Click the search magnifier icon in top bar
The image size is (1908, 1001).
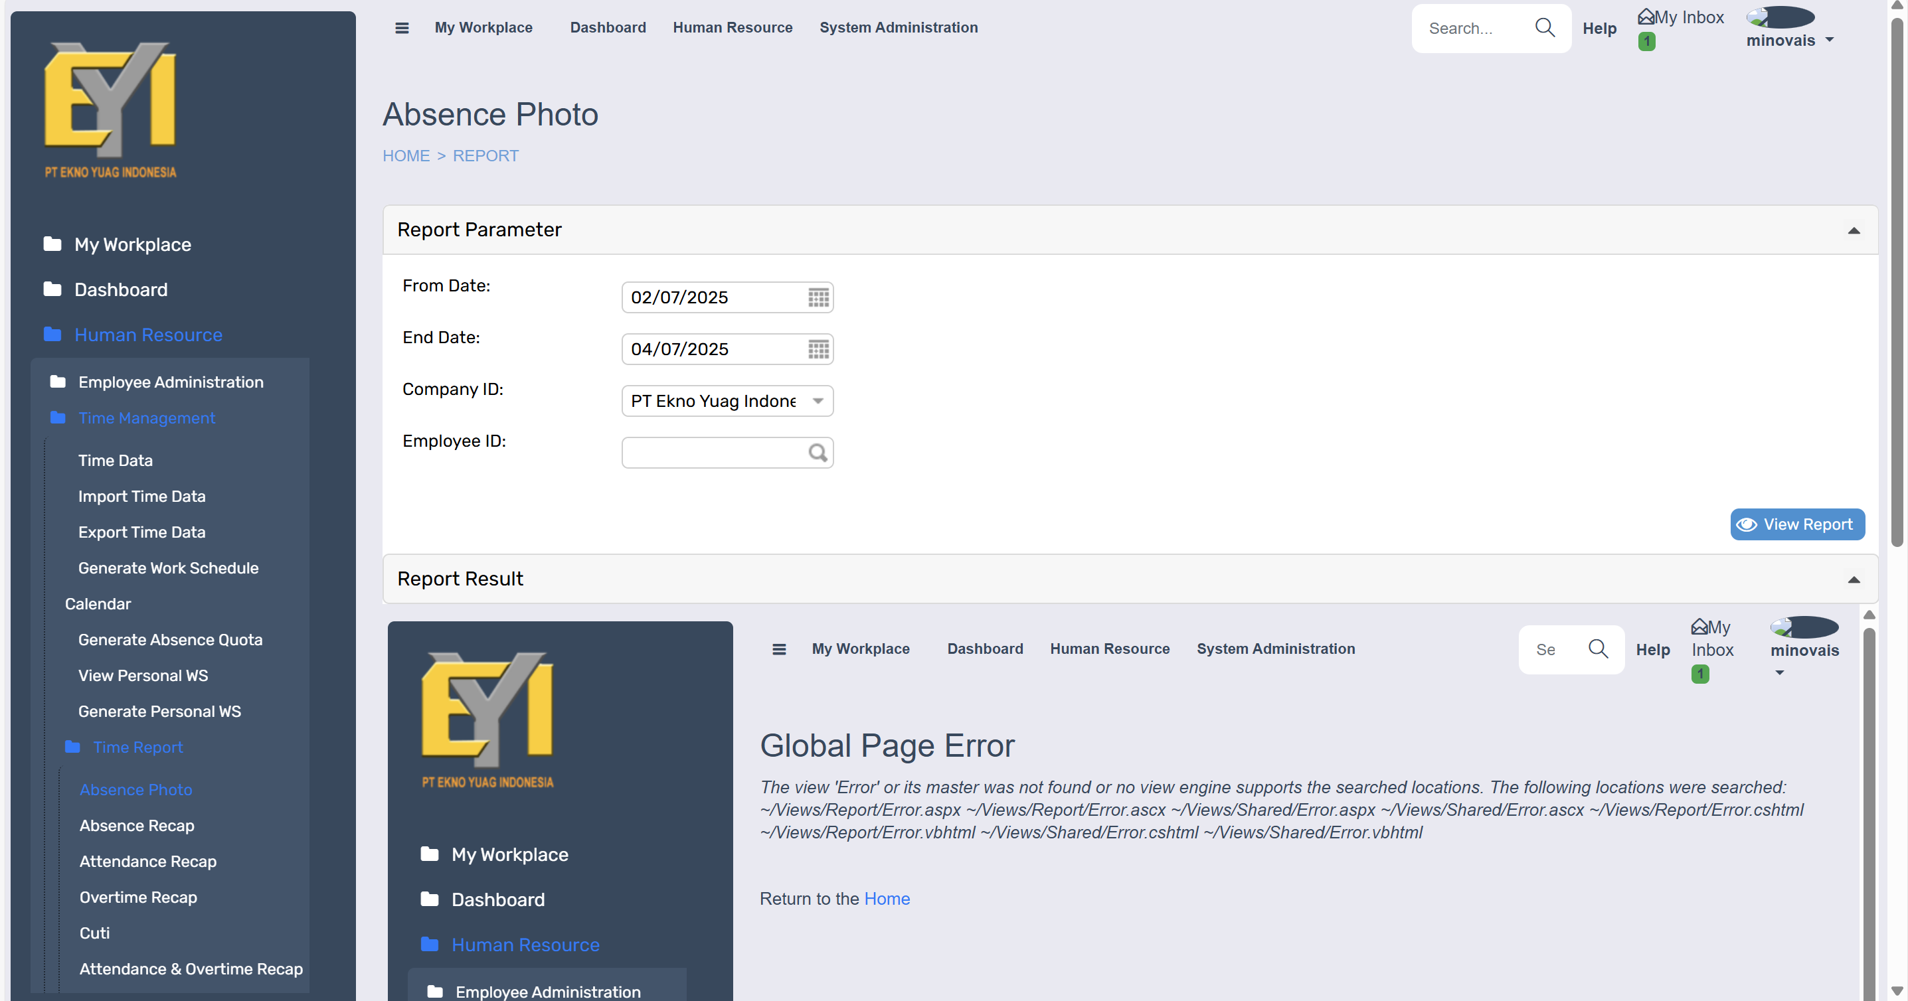tap(1544, 28)
